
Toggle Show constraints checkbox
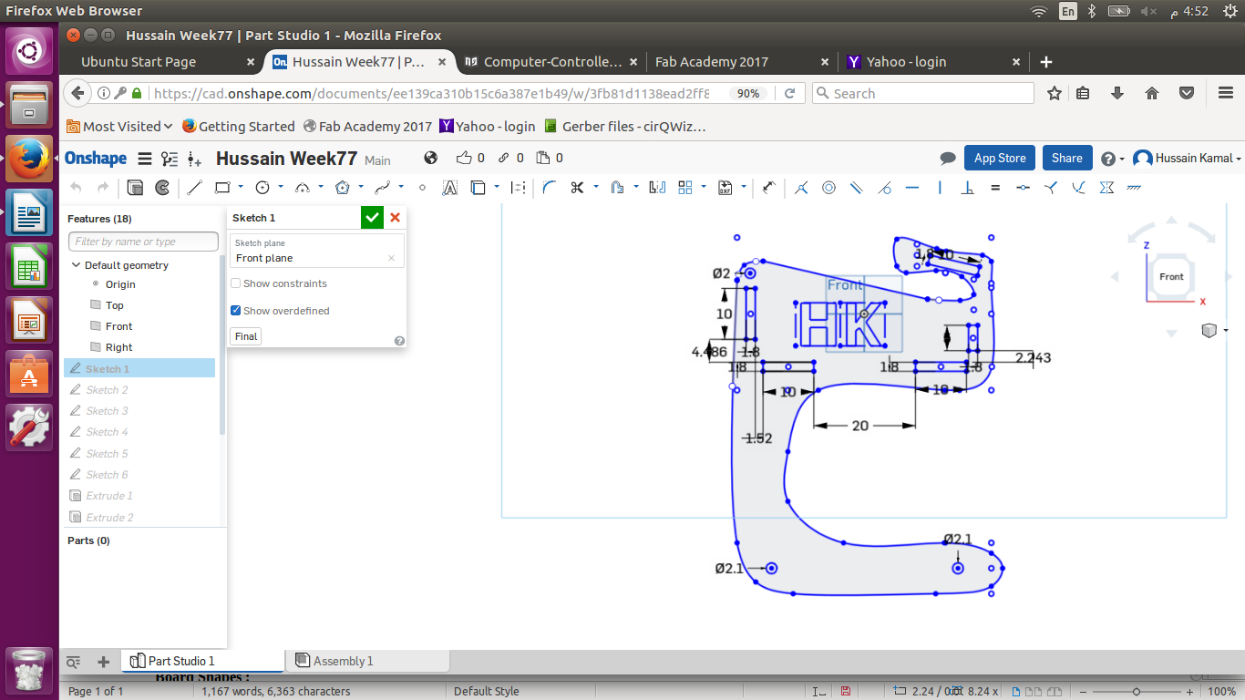pyautogui.click(x=236, y=283)
